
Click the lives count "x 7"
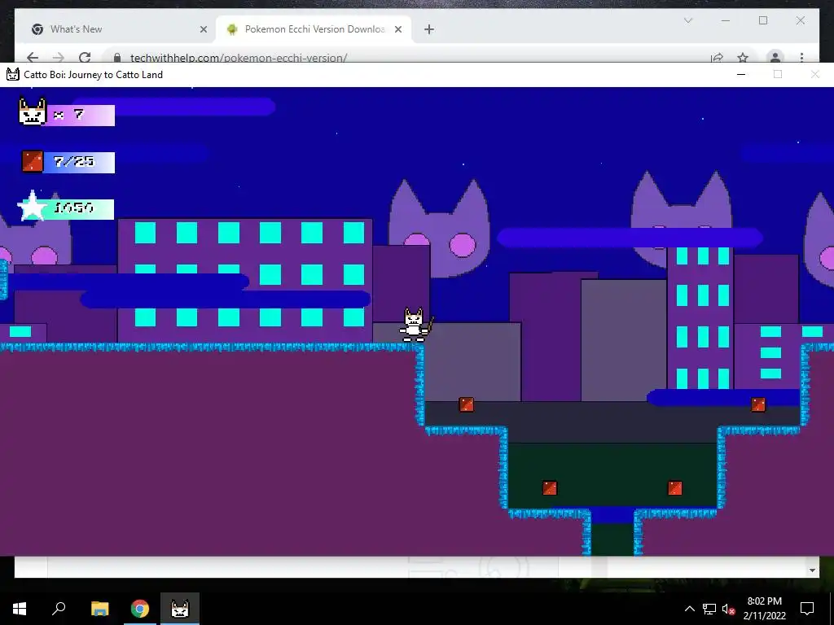[69, 115]
